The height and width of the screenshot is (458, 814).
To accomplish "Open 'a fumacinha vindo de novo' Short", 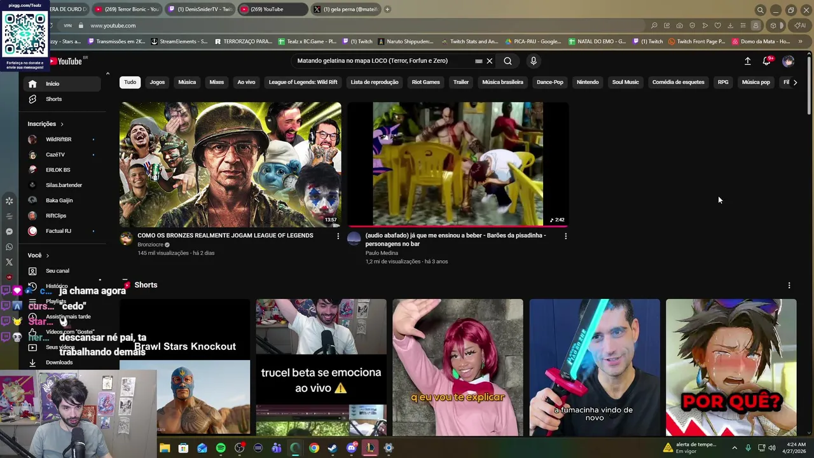I will [x=595, y=368].
